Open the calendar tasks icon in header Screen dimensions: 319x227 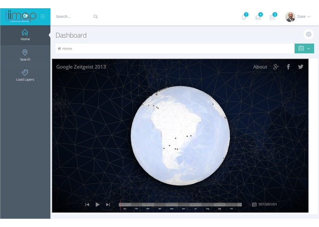(x=272, y=17)
